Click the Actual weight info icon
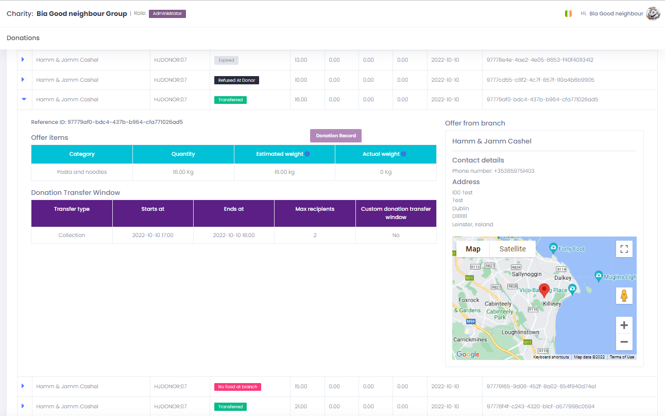 point(404,154)
